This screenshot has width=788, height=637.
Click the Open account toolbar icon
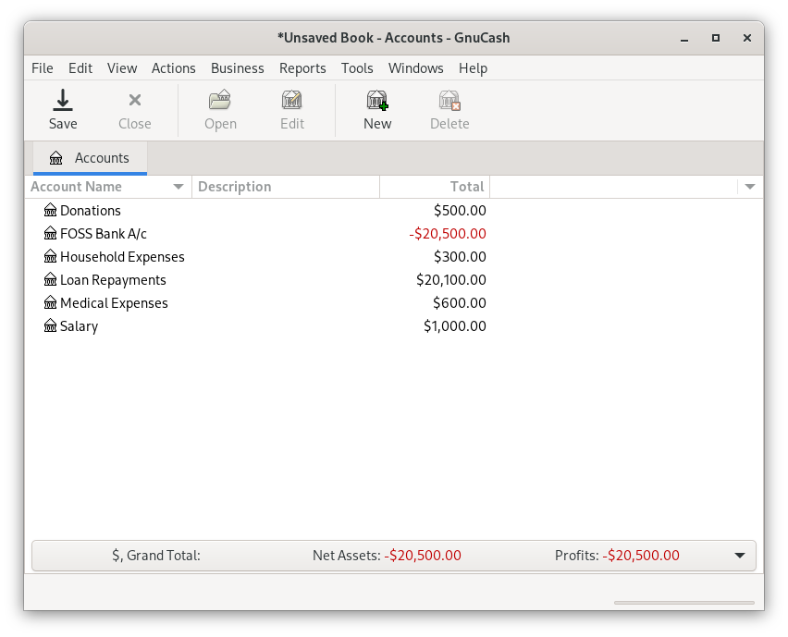tap(219, 109)
